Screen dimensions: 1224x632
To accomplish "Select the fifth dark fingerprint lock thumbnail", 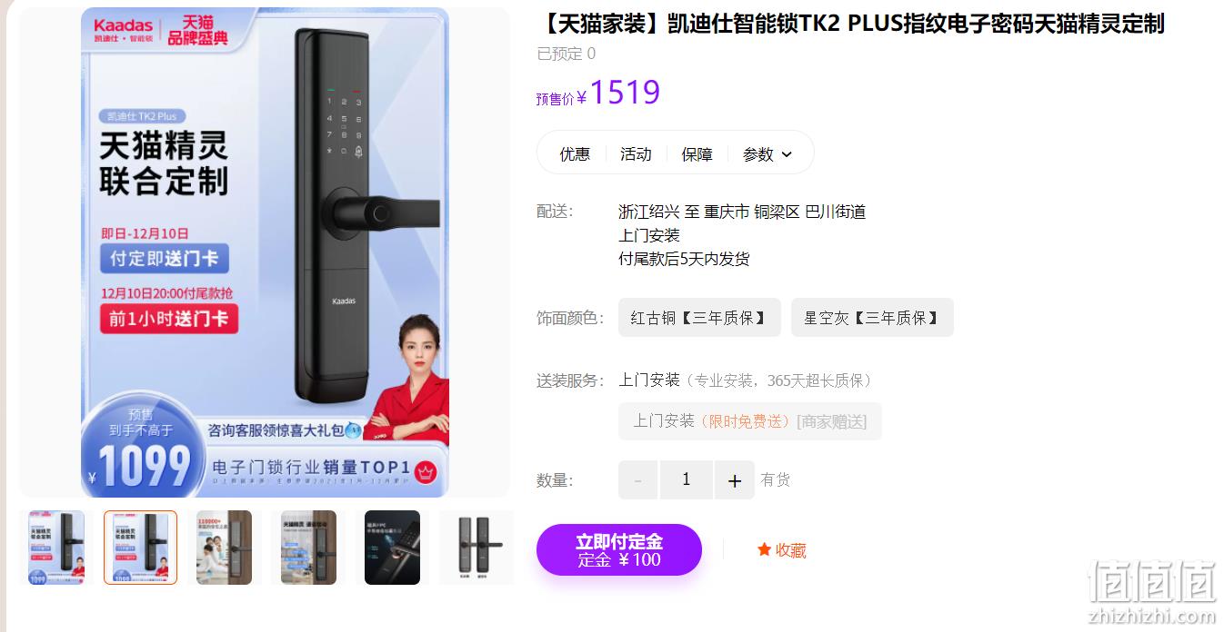I will coord(393,548).
